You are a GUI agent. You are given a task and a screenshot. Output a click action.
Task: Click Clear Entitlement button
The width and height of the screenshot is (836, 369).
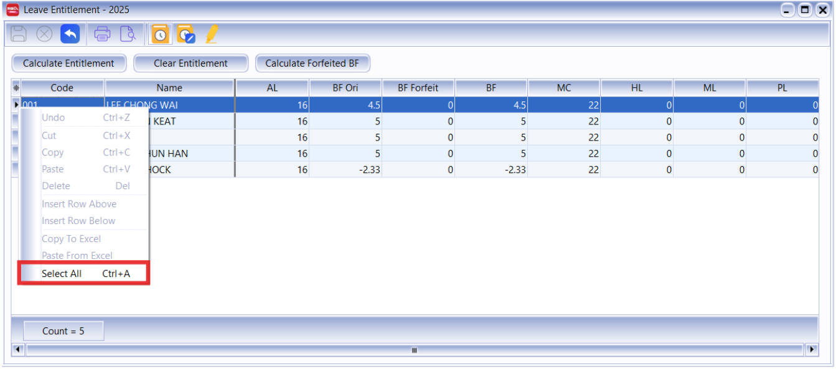(190, 63)
